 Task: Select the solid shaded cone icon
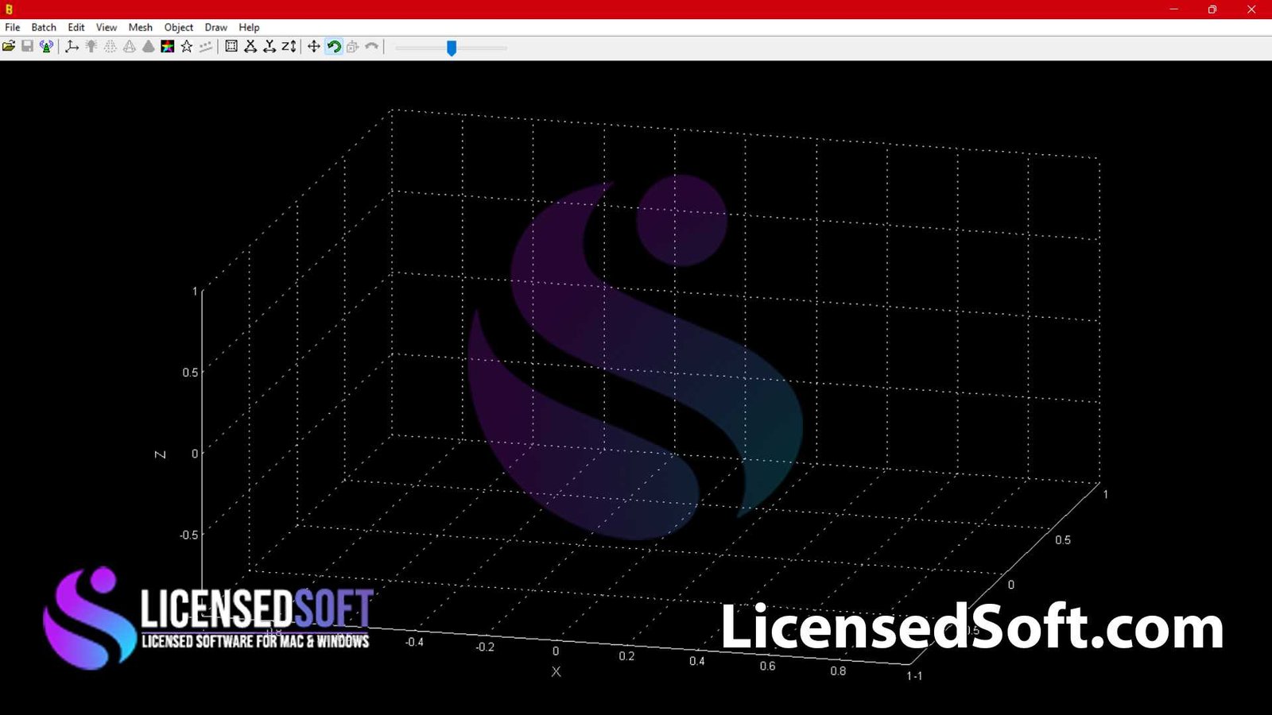click(149, 47)
